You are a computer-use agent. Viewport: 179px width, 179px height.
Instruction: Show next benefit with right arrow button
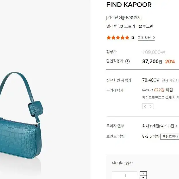[151, 106]
